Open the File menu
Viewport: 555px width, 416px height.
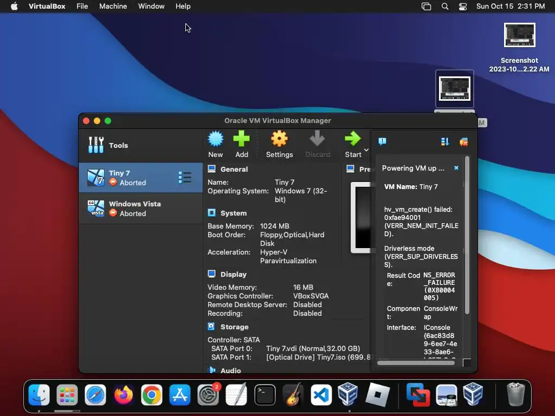point(82,6)
